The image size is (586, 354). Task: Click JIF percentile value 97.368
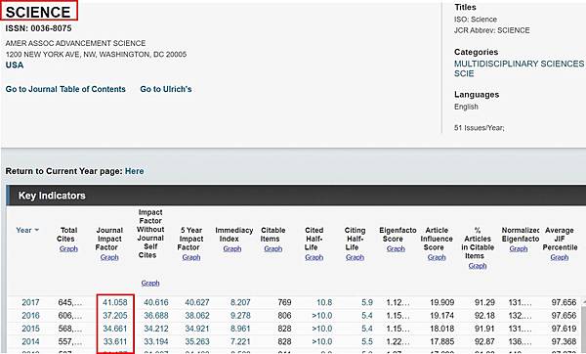[x=564, y=341]
